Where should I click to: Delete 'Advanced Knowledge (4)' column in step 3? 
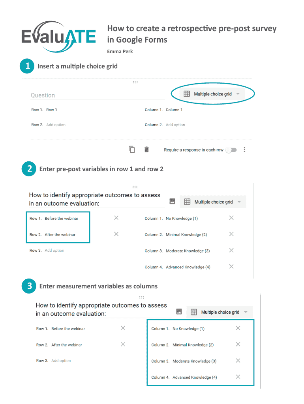pyautogui.click(x=238, y=377)
